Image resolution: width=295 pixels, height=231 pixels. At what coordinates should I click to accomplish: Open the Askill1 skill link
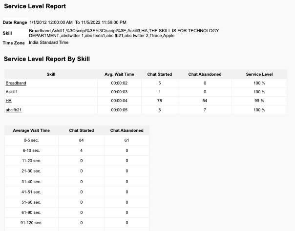pos(12,92)
